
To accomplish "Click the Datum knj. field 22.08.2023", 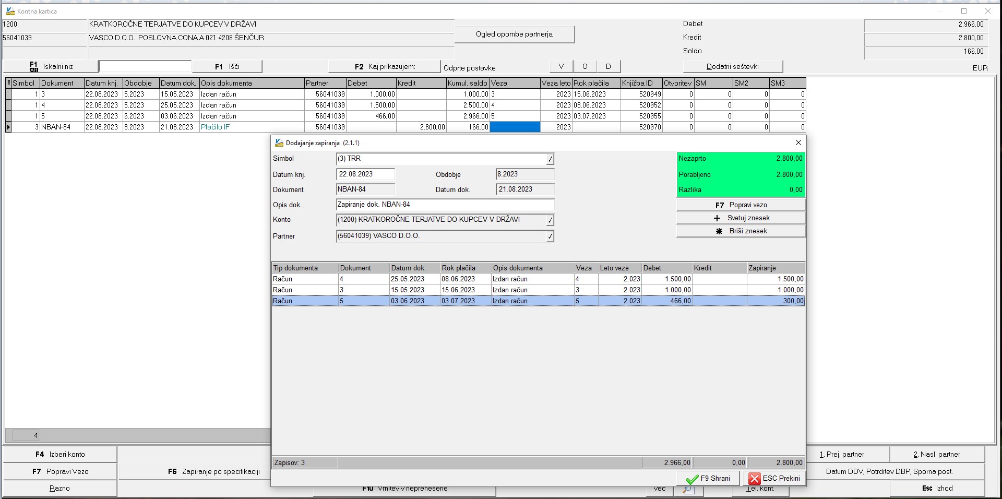I will click(x=366, y=174).
